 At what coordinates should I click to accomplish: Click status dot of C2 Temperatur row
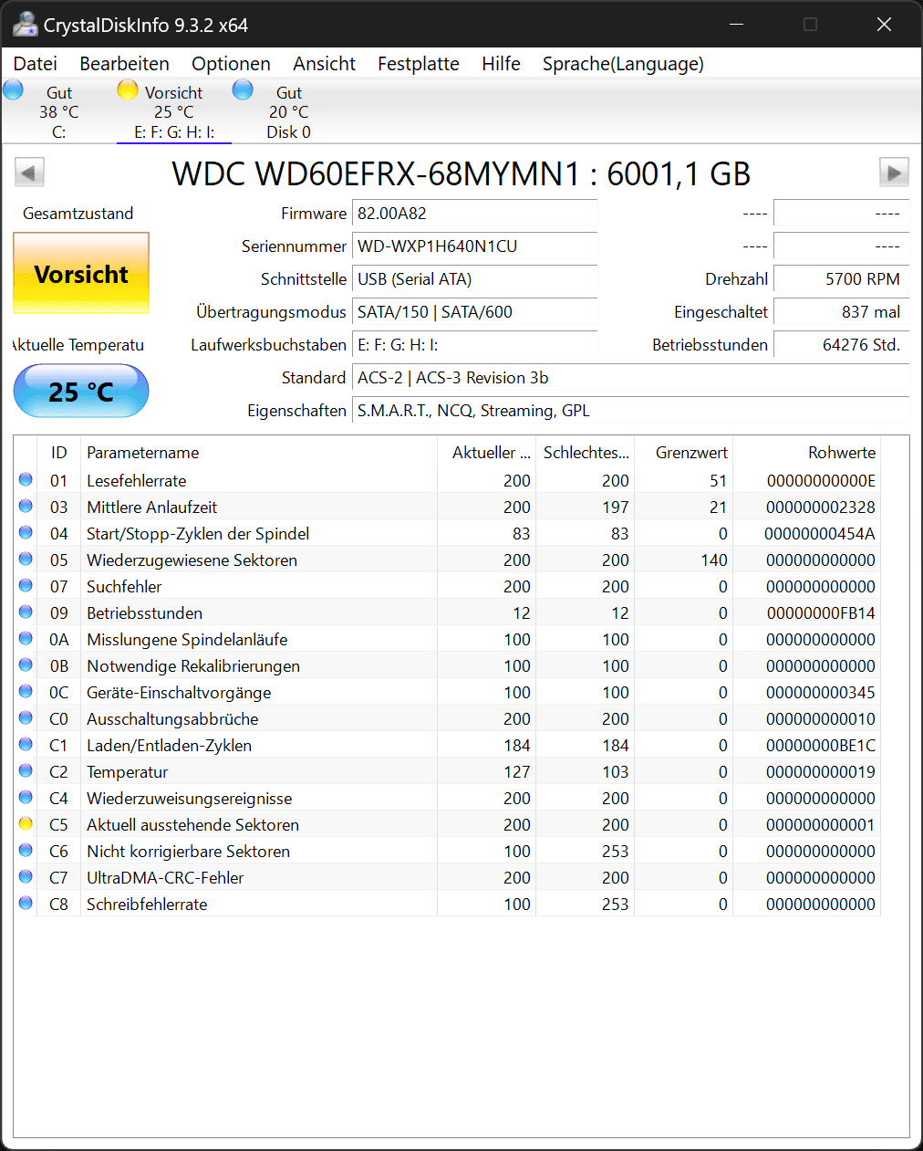(26, 770)
